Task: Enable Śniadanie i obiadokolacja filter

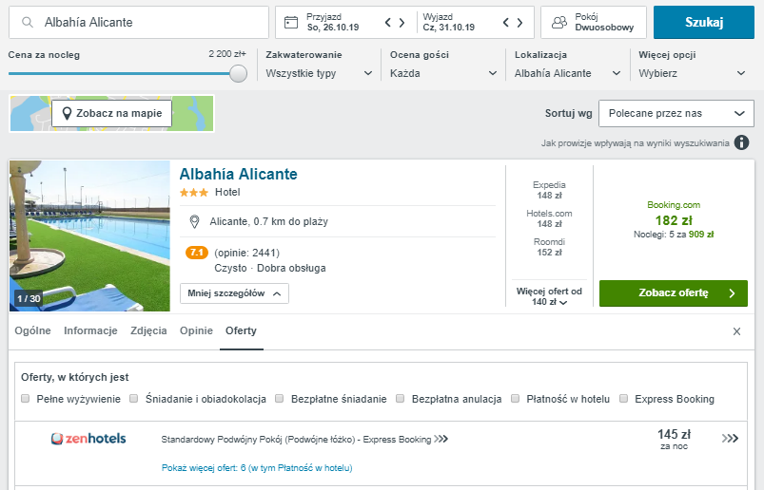Action: 133,399
